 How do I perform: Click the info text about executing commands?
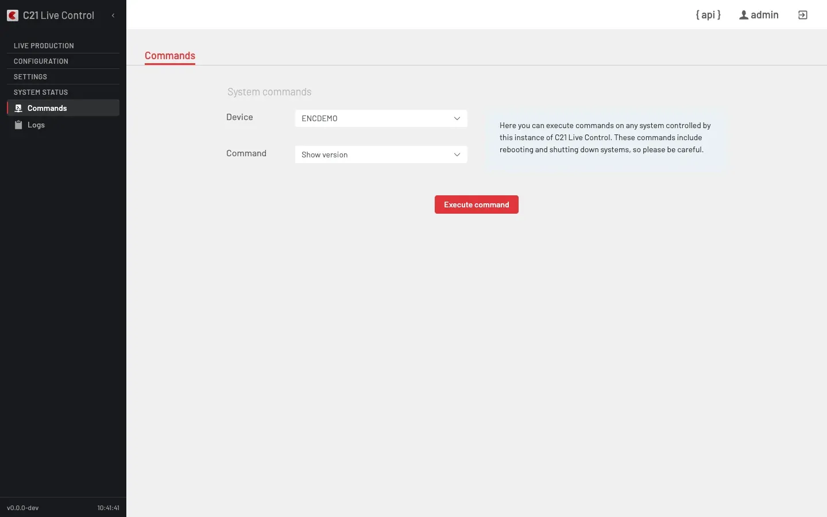[605, 137]
